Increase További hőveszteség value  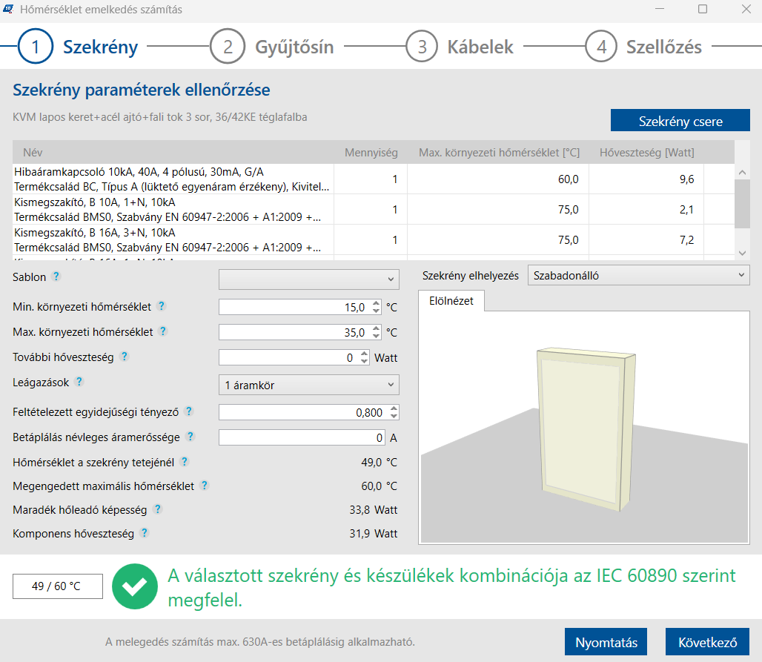coord(365,354)
